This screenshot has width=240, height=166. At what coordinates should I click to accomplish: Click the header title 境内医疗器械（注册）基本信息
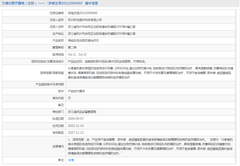52,3
